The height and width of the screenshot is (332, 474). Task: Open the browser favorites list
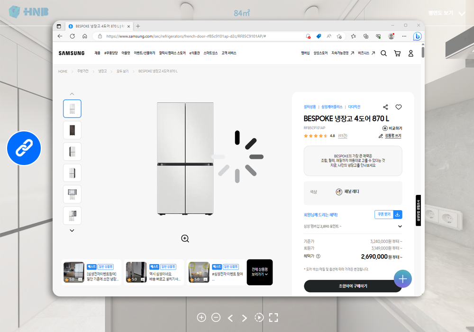354,37
